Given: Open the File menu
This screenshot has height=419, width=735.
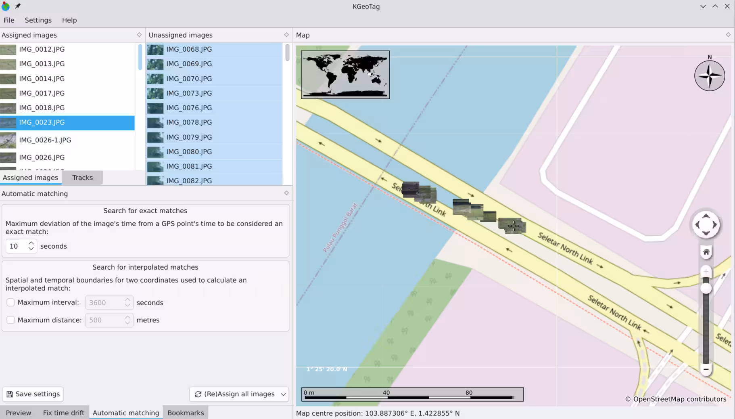Looking at the screenshot, I should tap(9, 20).
